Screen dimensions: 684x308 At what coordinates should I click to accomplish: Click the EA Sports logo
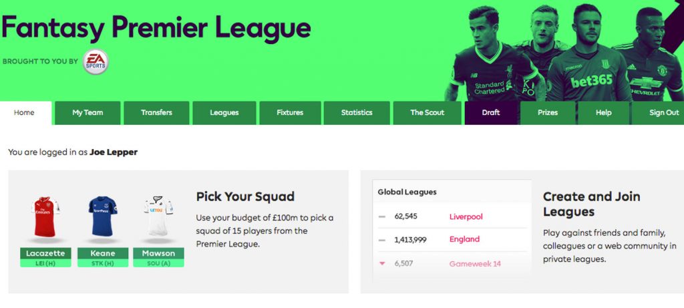[x=96, y=61]
